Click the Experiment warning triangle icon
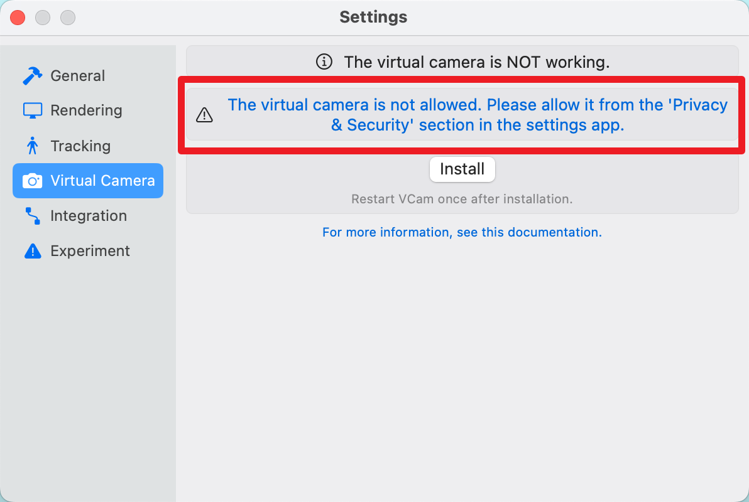749x502 pixels. pos(32,251)
